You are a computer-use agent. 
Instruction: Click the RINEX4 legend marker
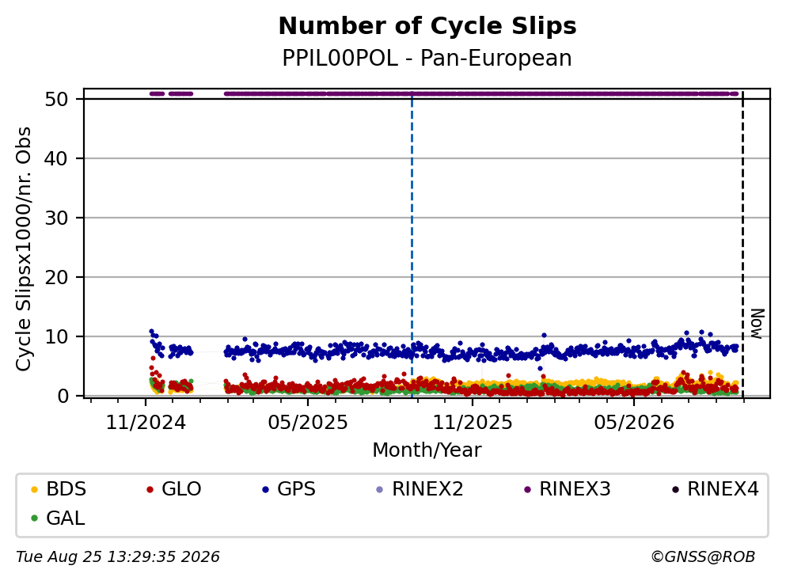[675, 489]
